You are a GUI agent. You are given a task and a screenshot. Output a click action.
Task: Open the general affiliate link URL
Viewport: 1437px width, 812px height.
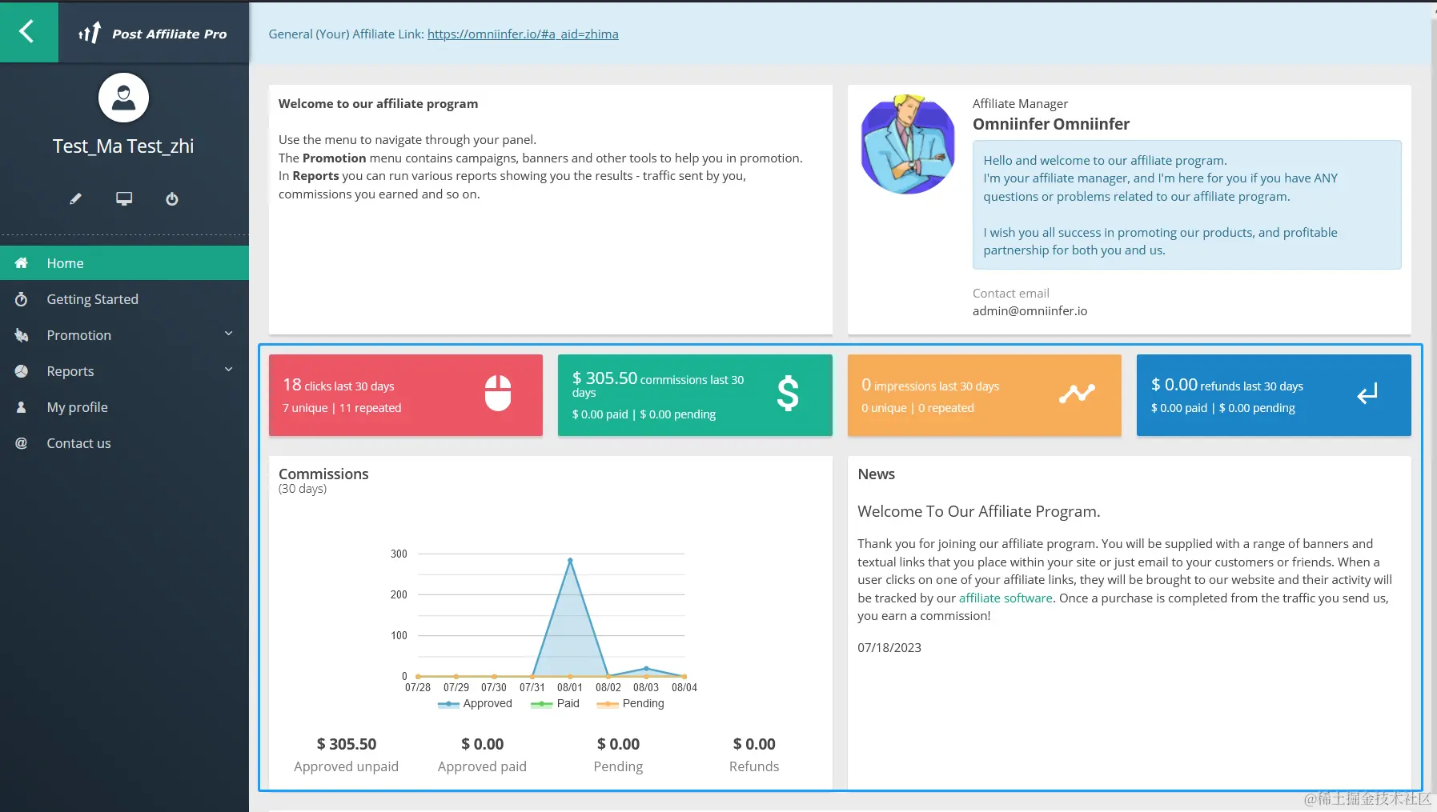523,34
